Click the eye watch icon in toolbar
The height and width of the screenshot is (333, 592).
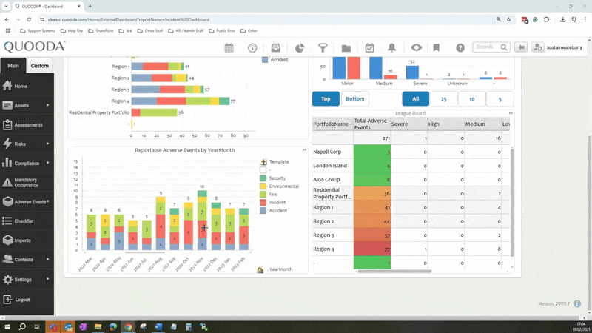click(x=416, y=47)
